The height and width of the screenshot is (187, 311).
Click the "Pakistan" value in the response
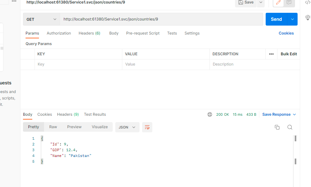[x=80, y=156]
